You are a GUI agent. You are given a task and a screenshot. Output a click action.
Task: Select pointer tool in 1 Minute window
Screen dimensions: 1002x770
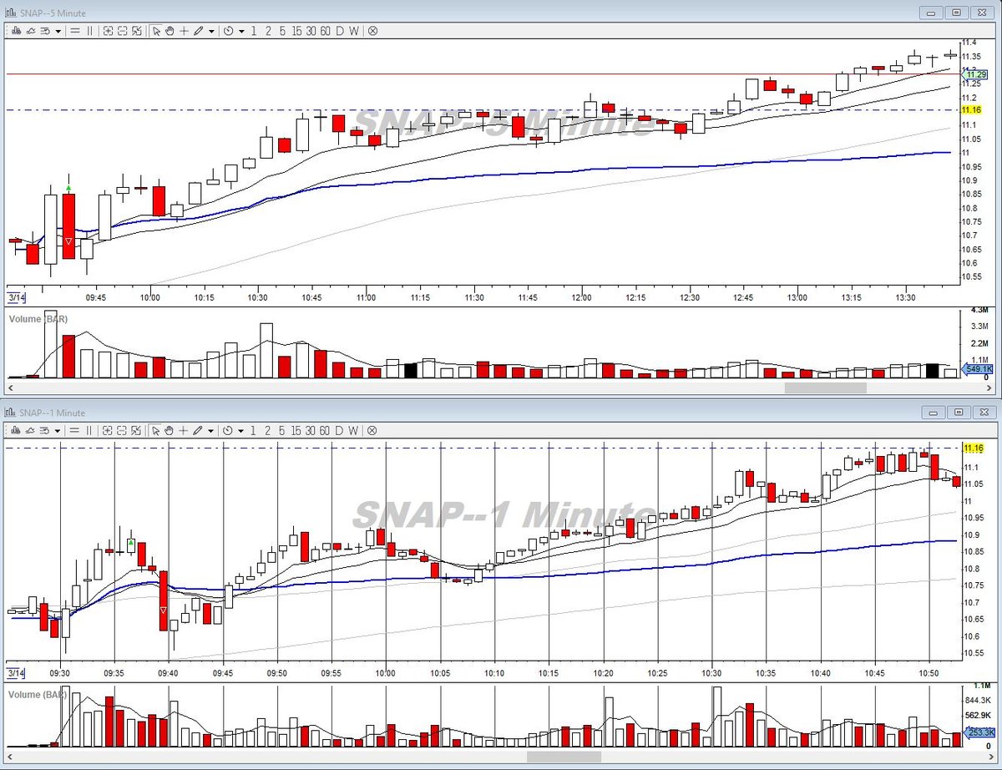coord(156,430)
